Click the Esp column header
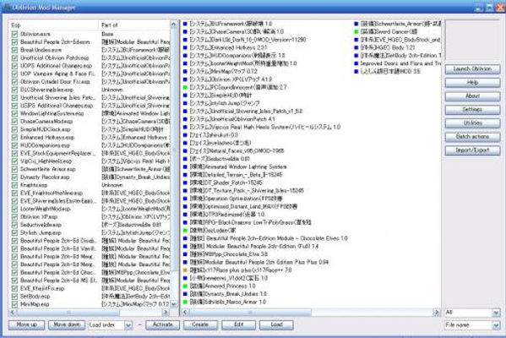This screenshot has height=338, width=506. click(54, 25)
